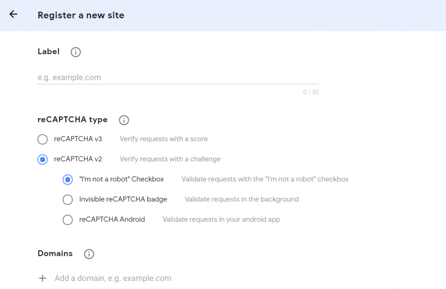The image size is (446, 289).
Task: Open the reCAPTCHA type info icon
Action: pyautogui.click(x=123, y=120)
